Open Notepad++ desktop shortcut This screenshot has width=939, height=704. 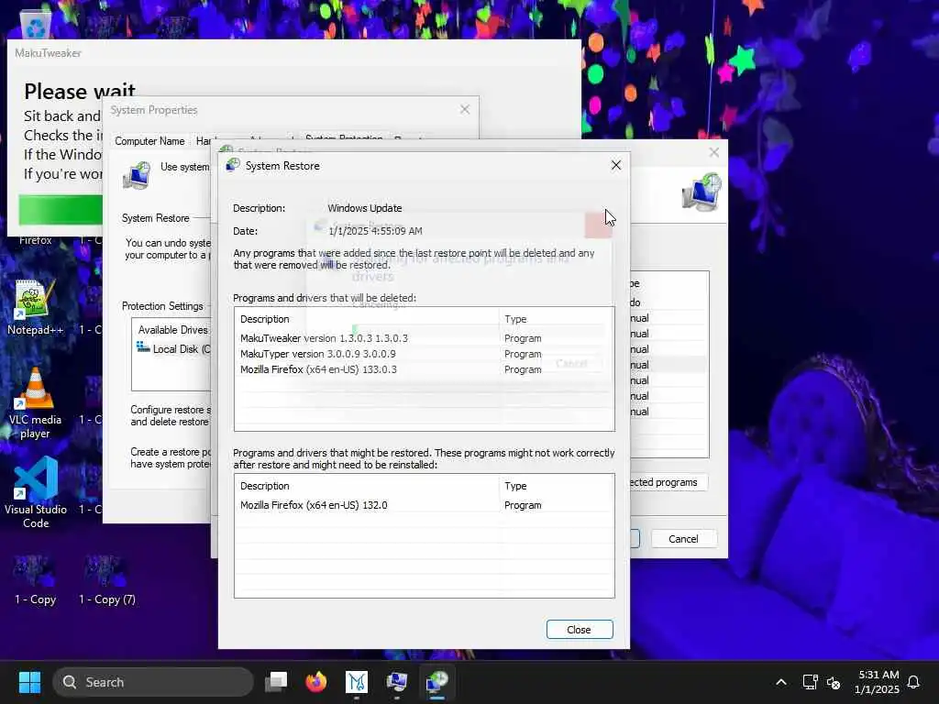35,307
